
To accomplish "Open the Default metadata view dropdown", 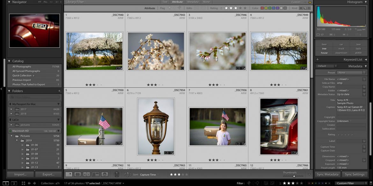I will (x=326, y=66).
